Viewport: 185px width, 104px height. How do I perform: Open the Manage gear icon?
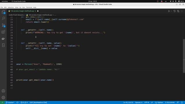pos(3,97)
